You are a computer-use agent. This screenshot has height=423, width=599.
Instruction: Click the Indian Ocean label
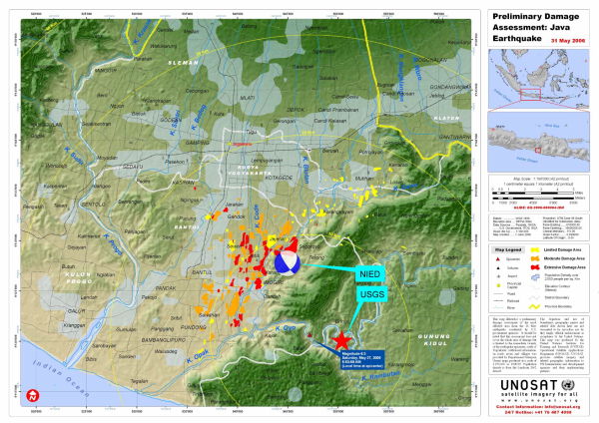[61, 377]
